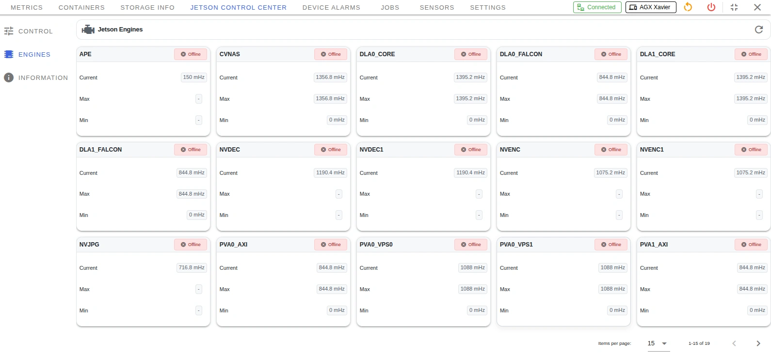Open the Control sidebar section
The height and width of the screenshot is (356, 771).
35,31
